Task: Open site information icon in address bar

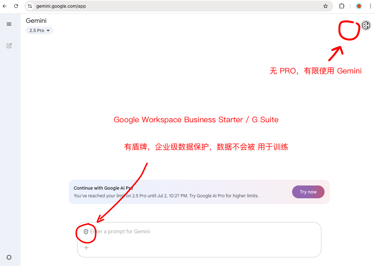Action: (30, 6)
